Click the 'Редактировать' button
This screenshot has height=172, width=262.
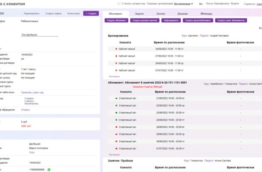point(31,14)
